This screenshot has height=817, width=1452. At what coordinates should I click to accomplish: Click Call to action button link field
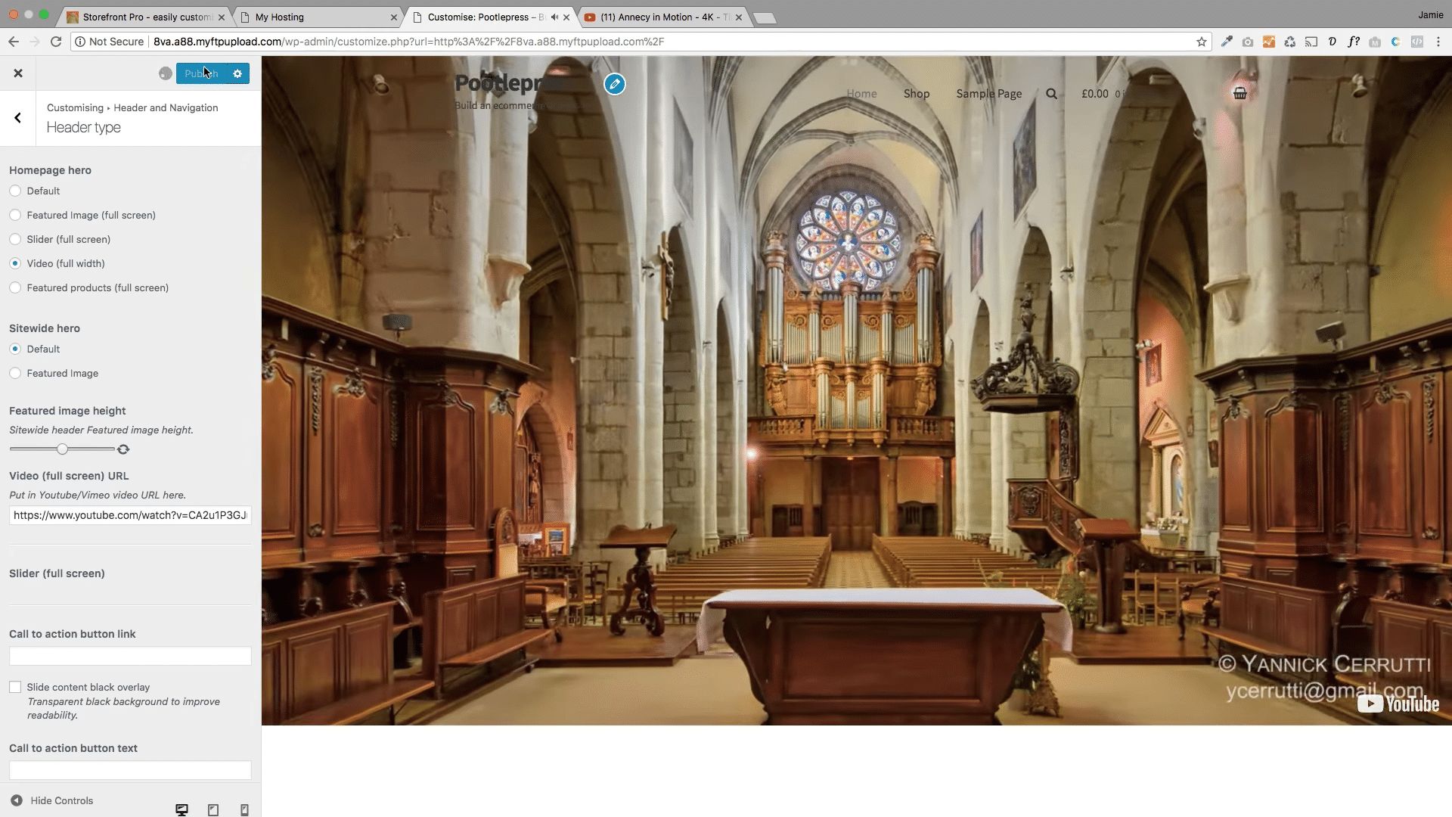tap(130, 656)
